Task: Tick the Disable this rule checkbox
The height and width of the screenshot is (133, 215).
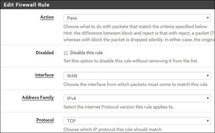Action: [x=66, y=53]
